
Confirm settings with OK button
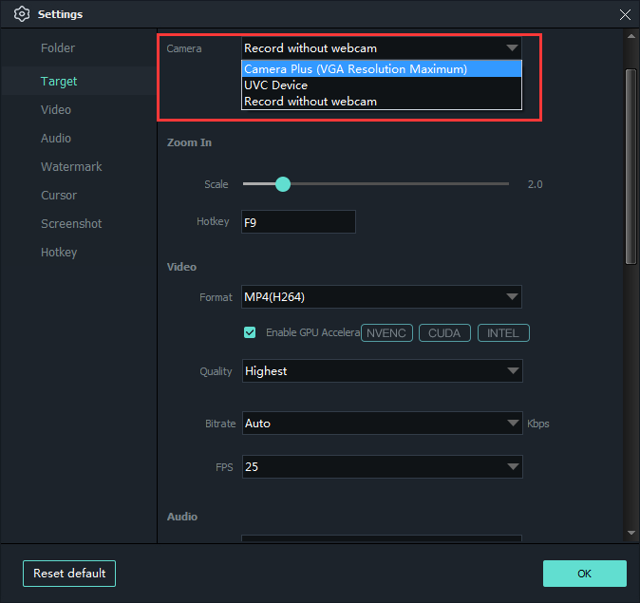(584, 574)
